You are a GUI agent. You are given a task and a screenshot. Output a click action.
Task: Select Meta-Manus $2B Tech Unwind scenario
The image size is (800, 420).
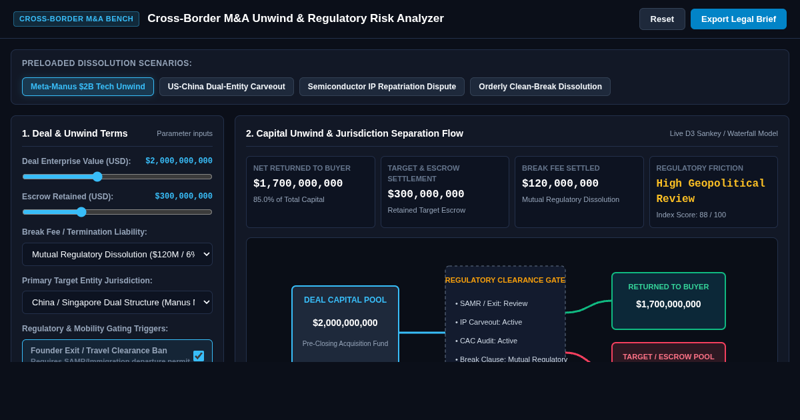(x=88, y=87)
